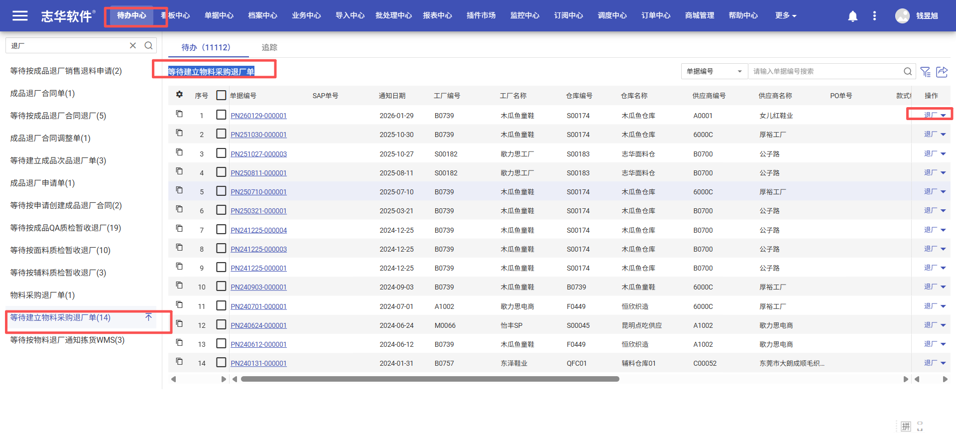This screenshot has height=433, width=956.
Task: Open table column settings gear
Action: tap(179, 95)
